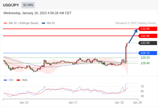158x107 pixels.
Task: Click the 132.80 resistance price tag
Action: coord(148,29)
